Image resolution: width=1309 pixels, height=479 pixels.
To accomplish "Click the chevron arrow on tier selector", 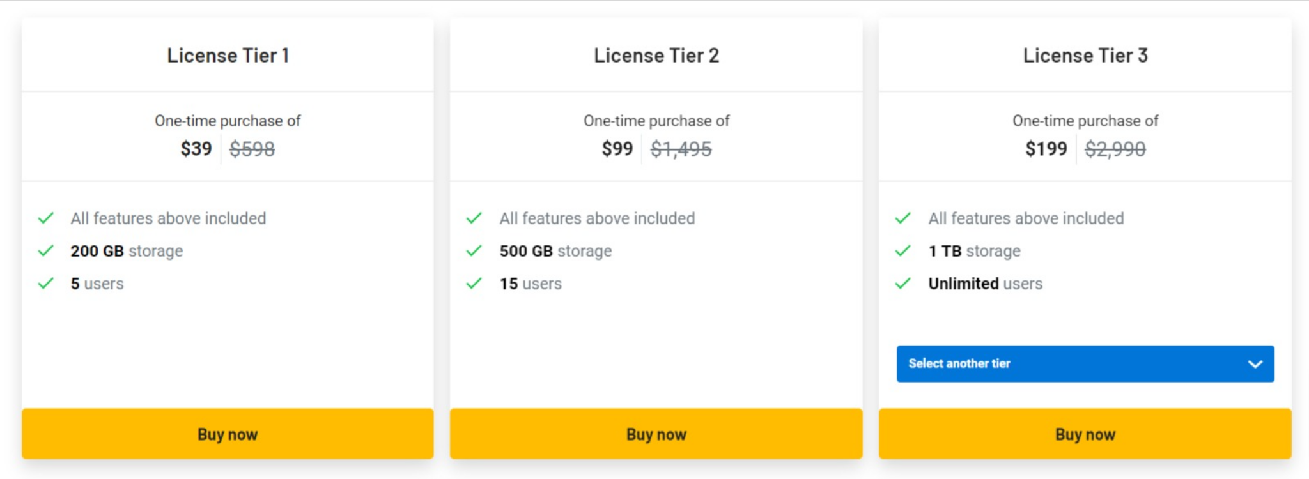I will pyautogui.click(x=1255, y=364).
